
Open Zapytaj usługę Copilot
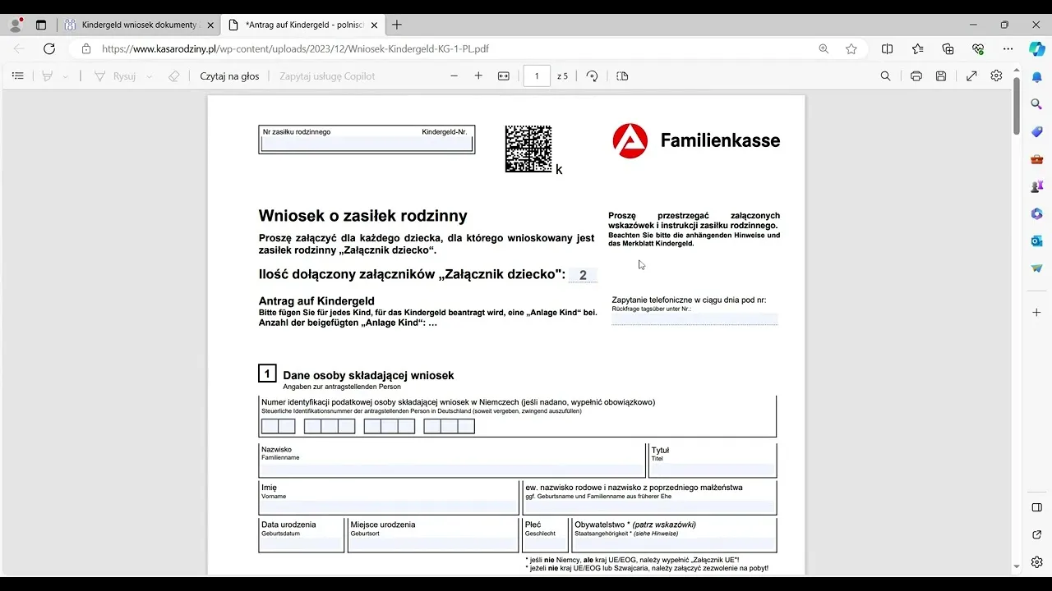point(329,76)
